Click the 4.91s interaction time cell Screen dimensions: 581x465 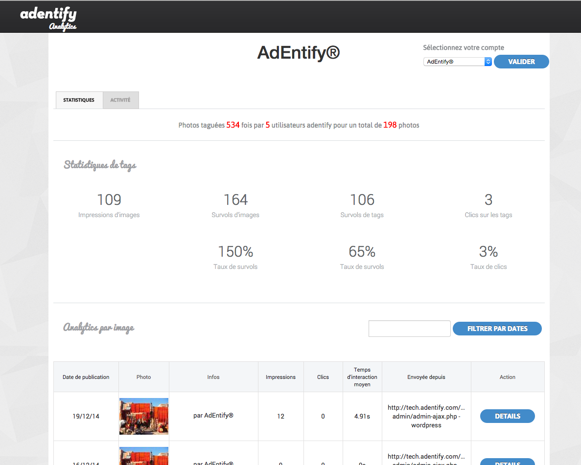pyautogui.click(x=362, y=416)
